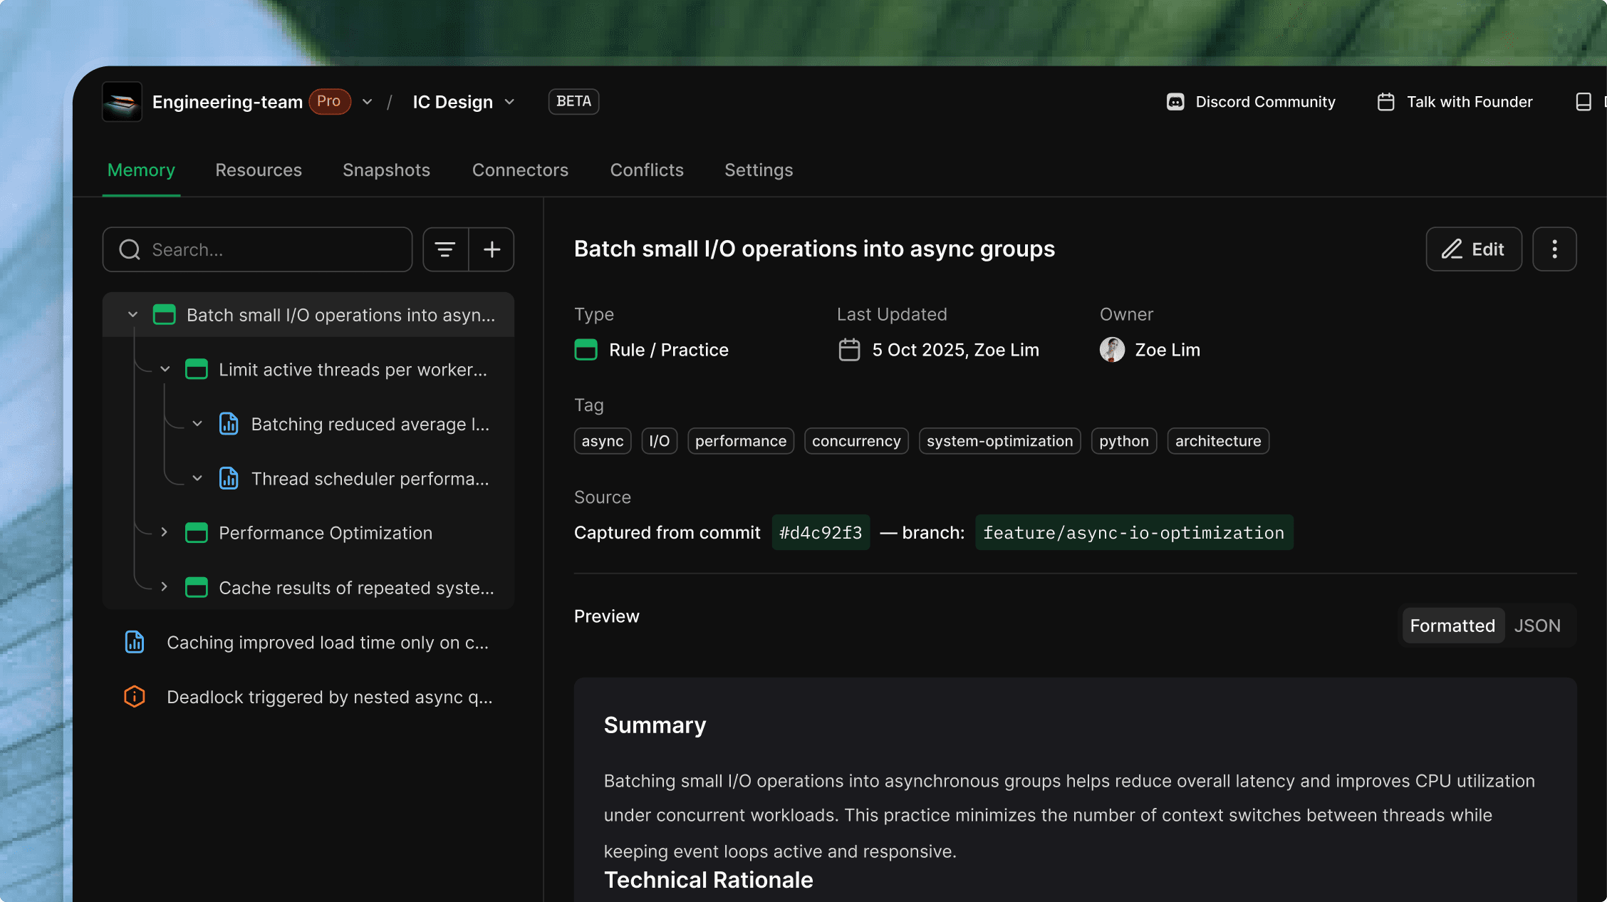Click Zoe Lim's owner avatar

point(1112,350)
